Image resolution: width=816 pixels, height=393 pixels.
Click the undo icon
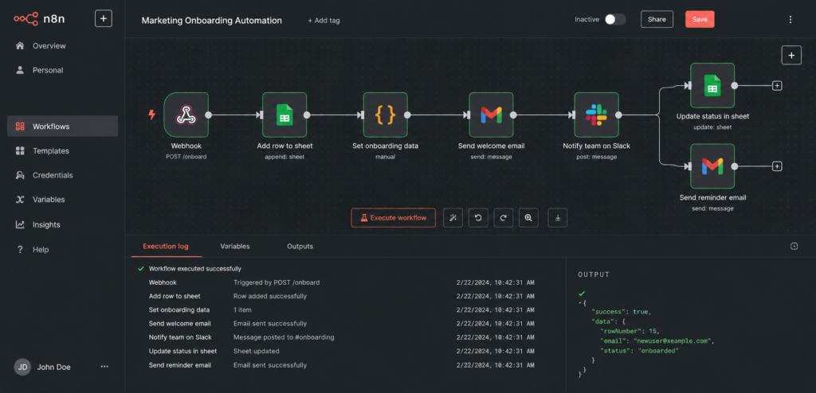pos(478,218)
